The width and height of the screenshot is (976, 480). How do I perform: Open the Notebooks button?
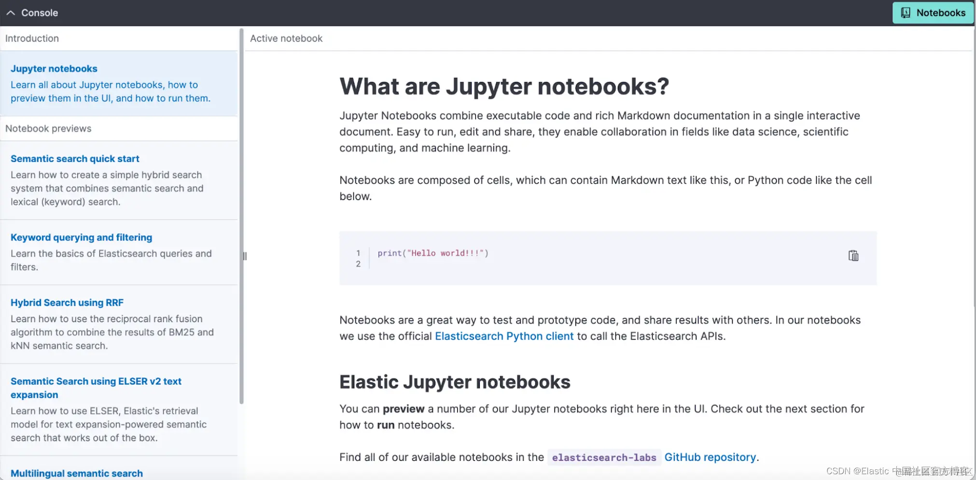coord(933,13)
